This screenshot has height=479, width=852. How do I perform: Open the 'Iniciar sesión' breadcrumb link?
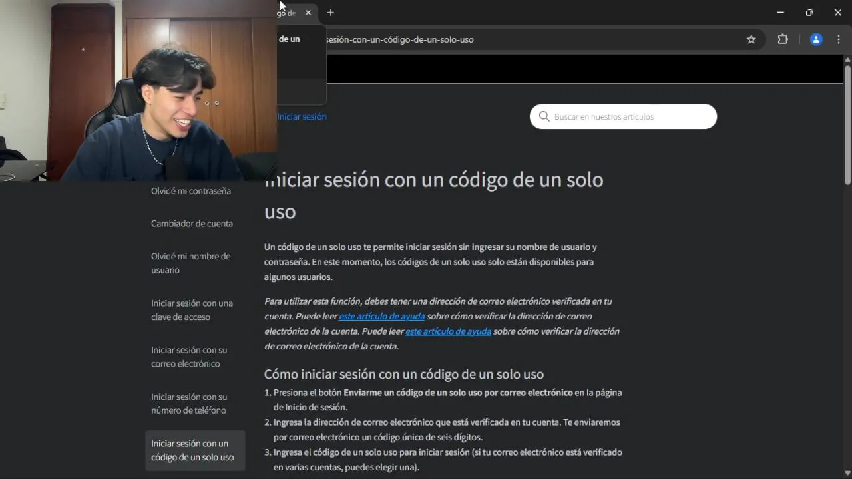coord(302,116)
